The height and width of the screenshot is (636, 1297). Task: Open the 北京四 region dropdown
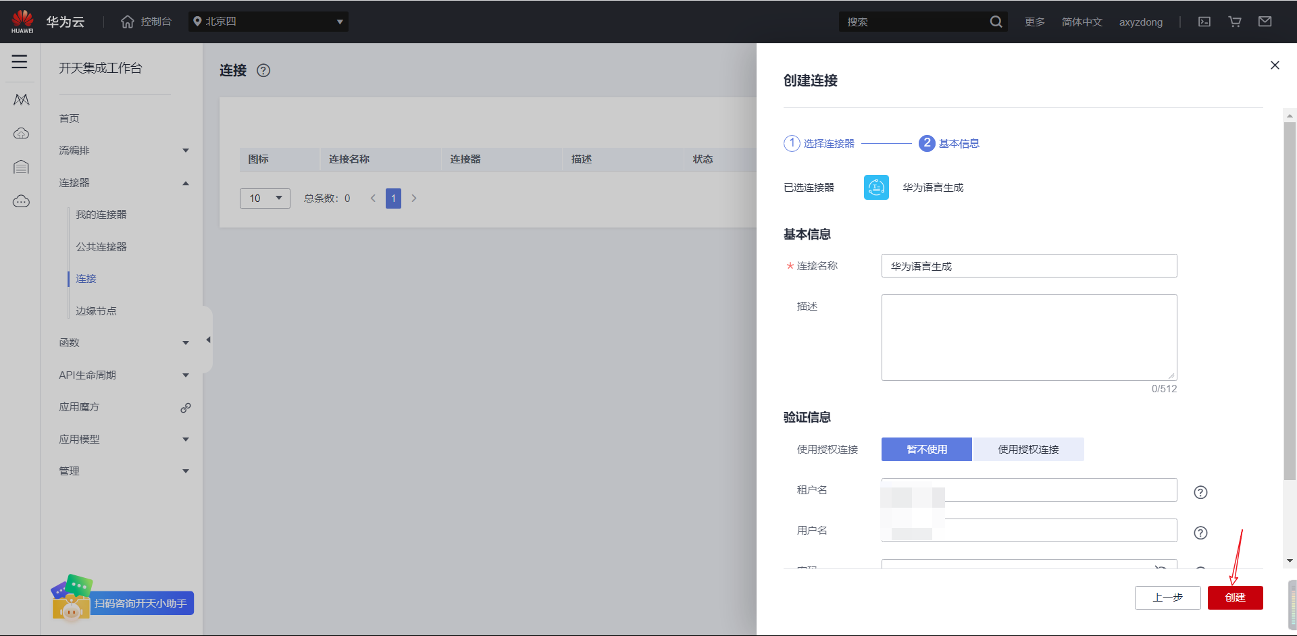click(x=269, y=22)
